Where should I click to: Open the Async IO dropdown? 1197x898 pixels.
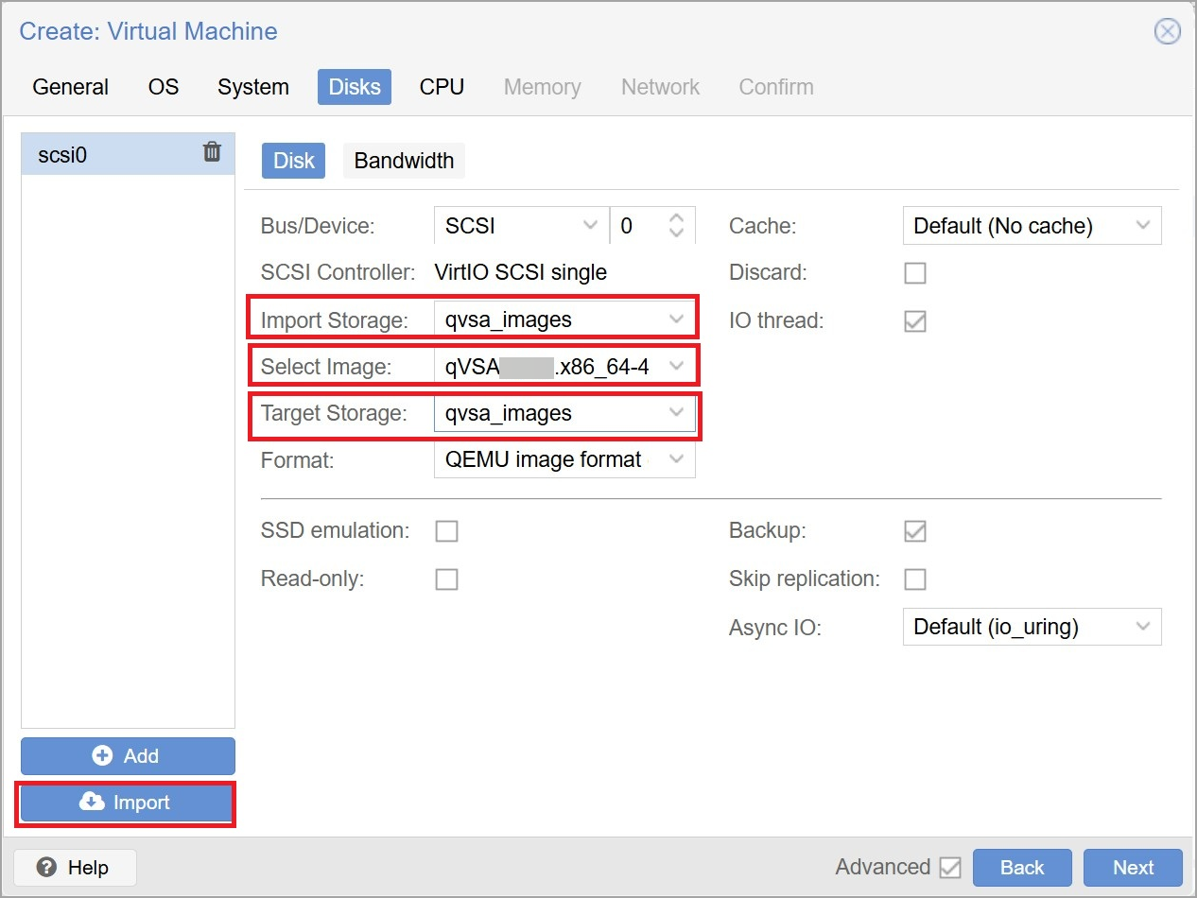click(x=1032, y=627)
